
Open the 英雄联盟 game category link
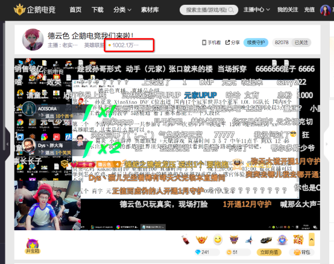pos(94,45)
